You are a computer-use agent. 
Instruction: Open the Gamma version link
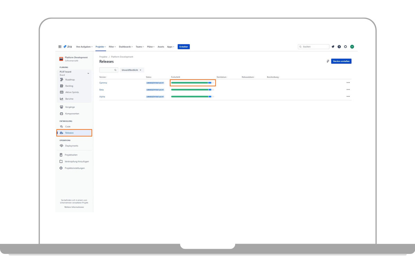click(103, 83)
